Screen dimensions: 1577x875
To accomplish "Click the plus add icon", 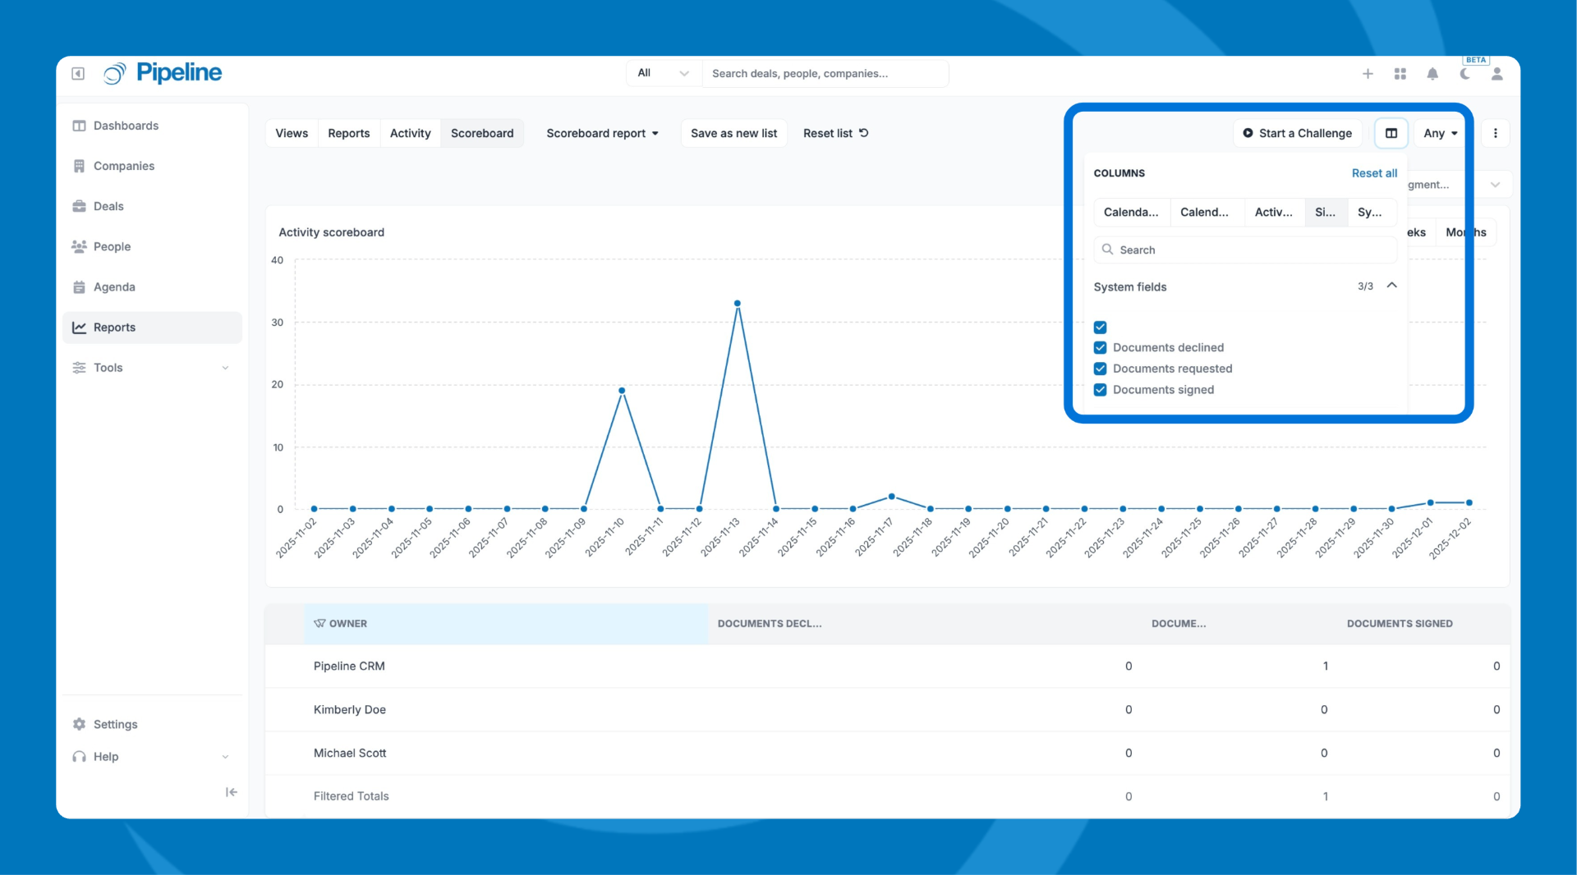I will tap(1368, 74).
